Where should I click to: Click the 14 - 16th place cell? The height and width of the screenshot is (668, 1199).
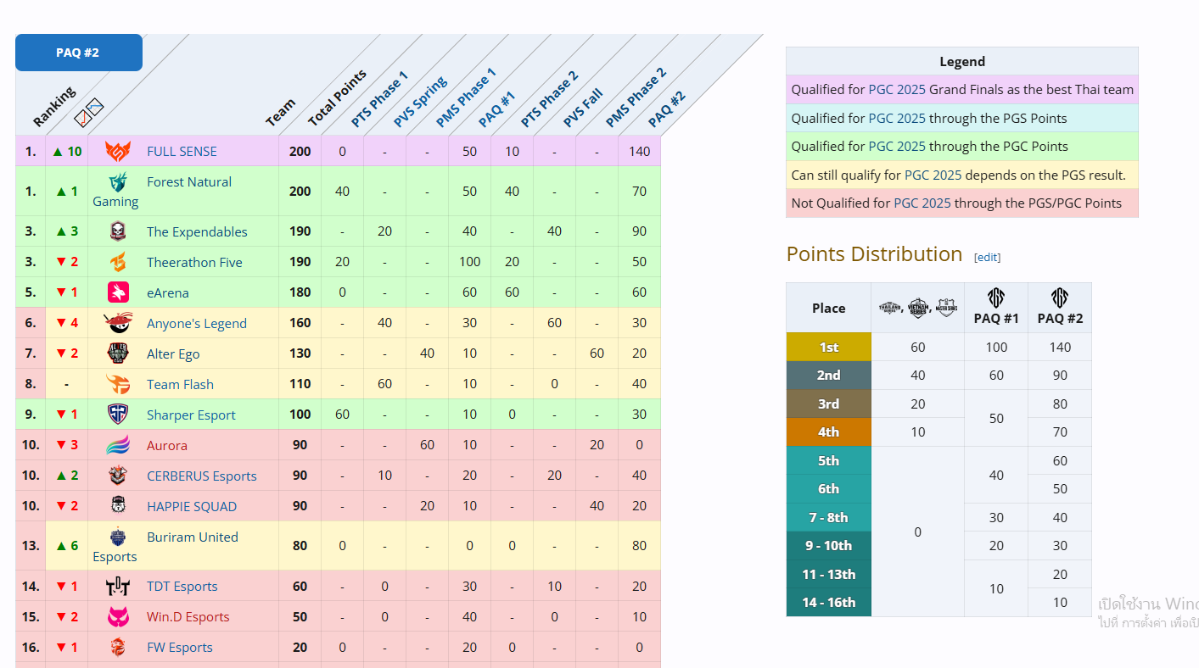pos(829,602)
